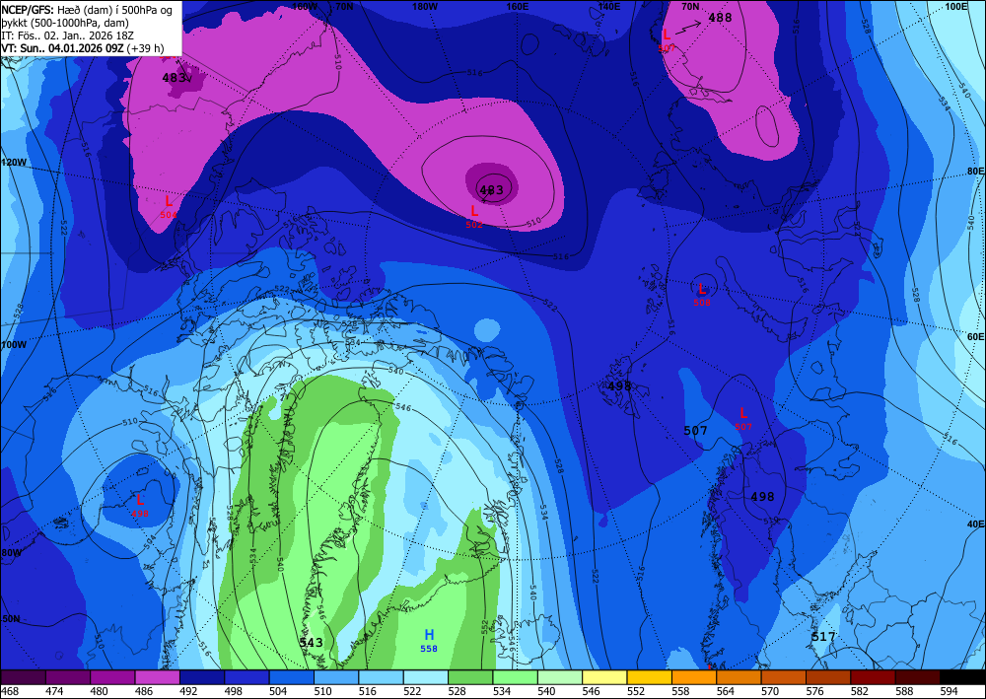Click the legend swatch between 570 and 576

(x=784, y=677)
